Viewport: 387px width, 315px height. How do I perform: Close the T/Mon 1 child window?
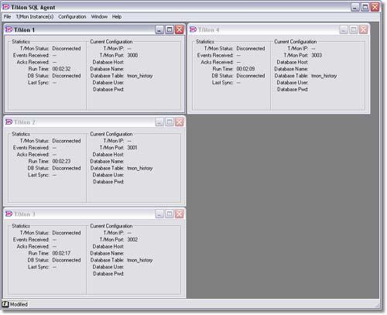(180, 30)
